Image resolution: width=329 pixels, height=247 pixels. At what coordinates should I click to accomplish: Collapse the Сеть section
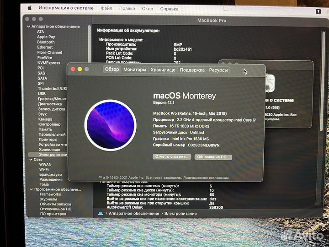pyautogui.click(x=31, y=160)
